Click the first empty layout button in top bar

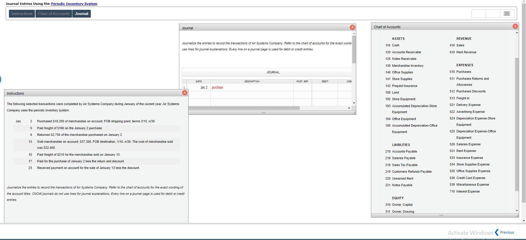[x=479, y=14]
